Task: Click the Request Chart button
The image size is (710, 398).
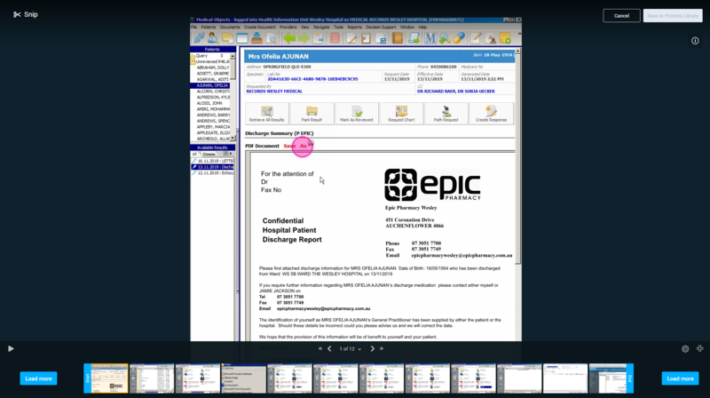Action: pos(401,114)
